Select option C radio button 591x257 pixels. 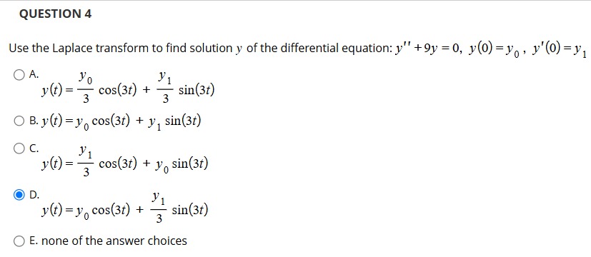pos(19,148)
